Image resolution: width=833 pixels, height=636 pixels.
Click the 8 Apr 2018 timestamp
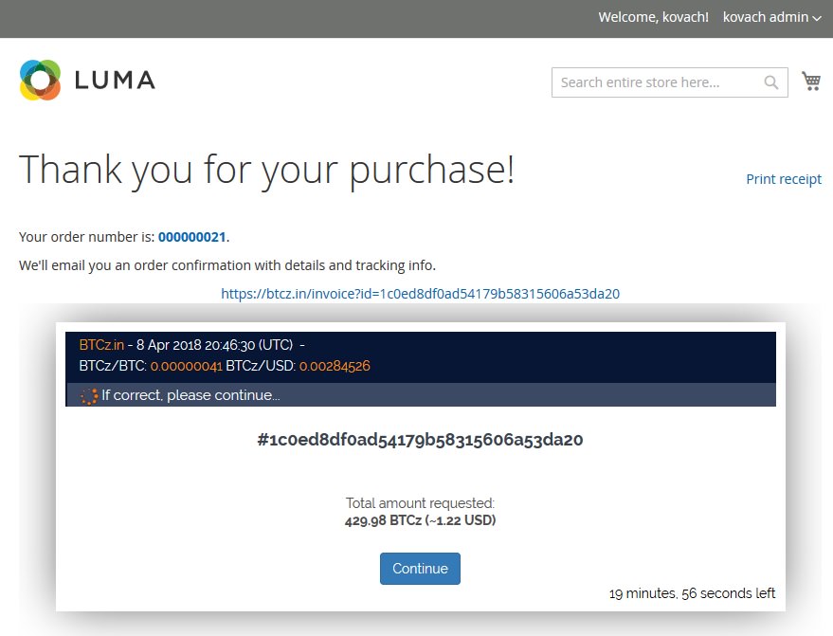click(x=214, y=345)
